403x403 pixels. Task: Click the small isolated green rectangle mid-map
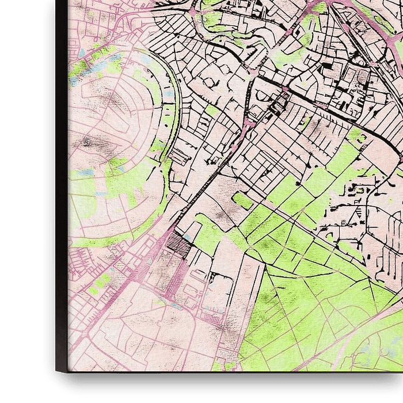click(242, 200)
